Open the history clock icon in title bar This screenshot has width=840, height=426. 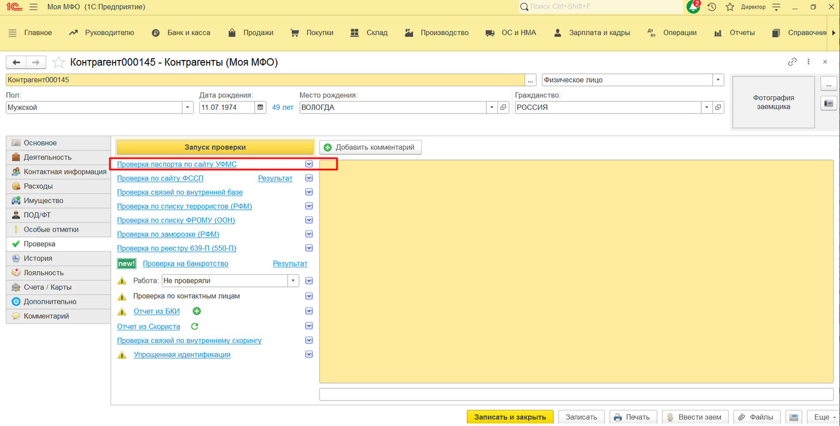[x=712, y=7]
